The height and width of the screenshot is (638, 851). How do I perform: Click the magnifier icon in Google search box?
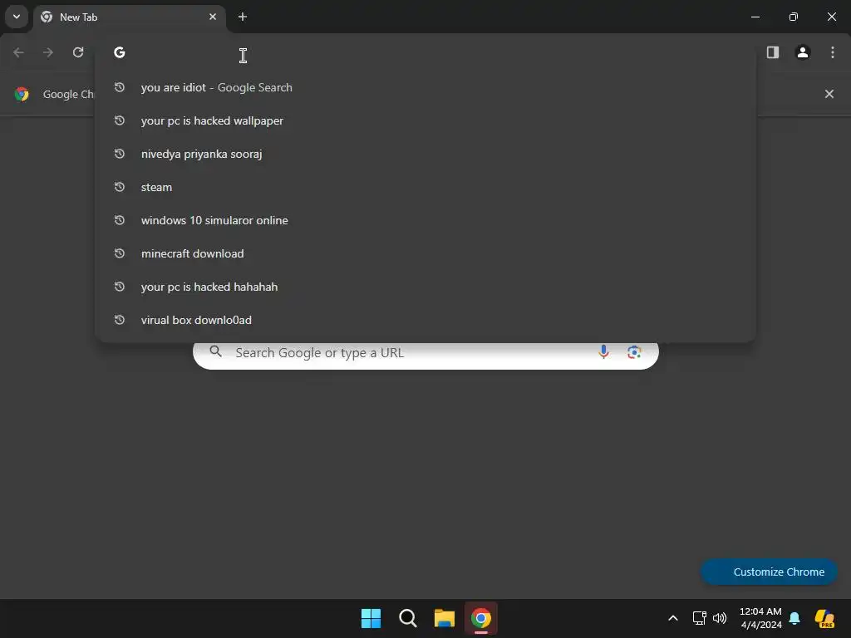click(x=216, y=351)
